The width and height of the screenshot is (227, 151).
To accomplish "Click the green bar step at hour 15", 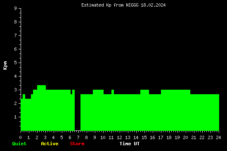I will pos(144,92).
